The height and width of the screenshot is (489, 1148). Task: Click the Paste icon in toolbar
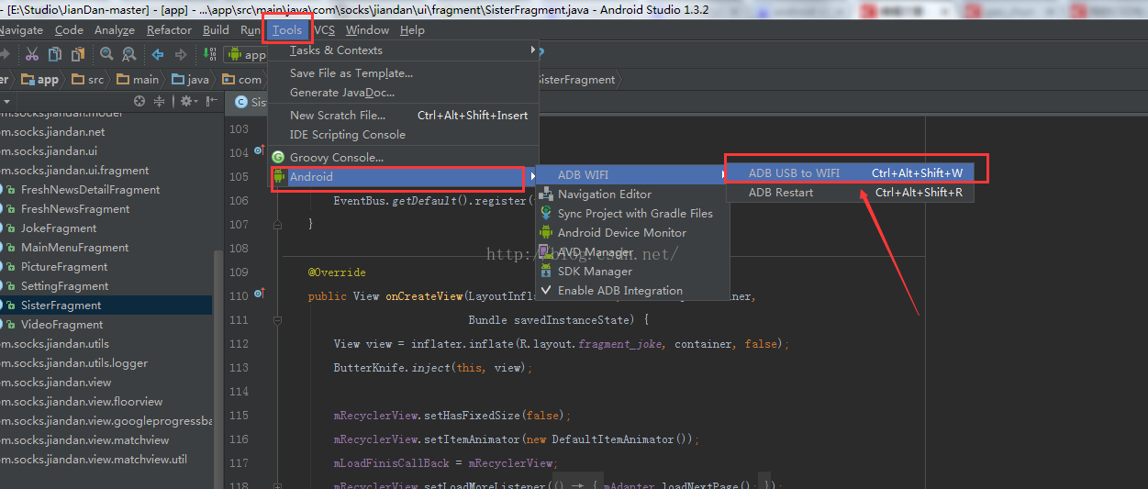(76, 54)
